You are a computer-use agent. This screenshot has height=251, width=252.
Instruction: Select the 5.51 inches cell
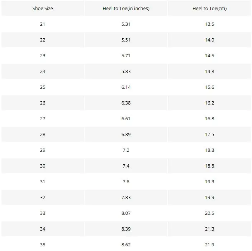pyautogui.click(x=126, y=40)
